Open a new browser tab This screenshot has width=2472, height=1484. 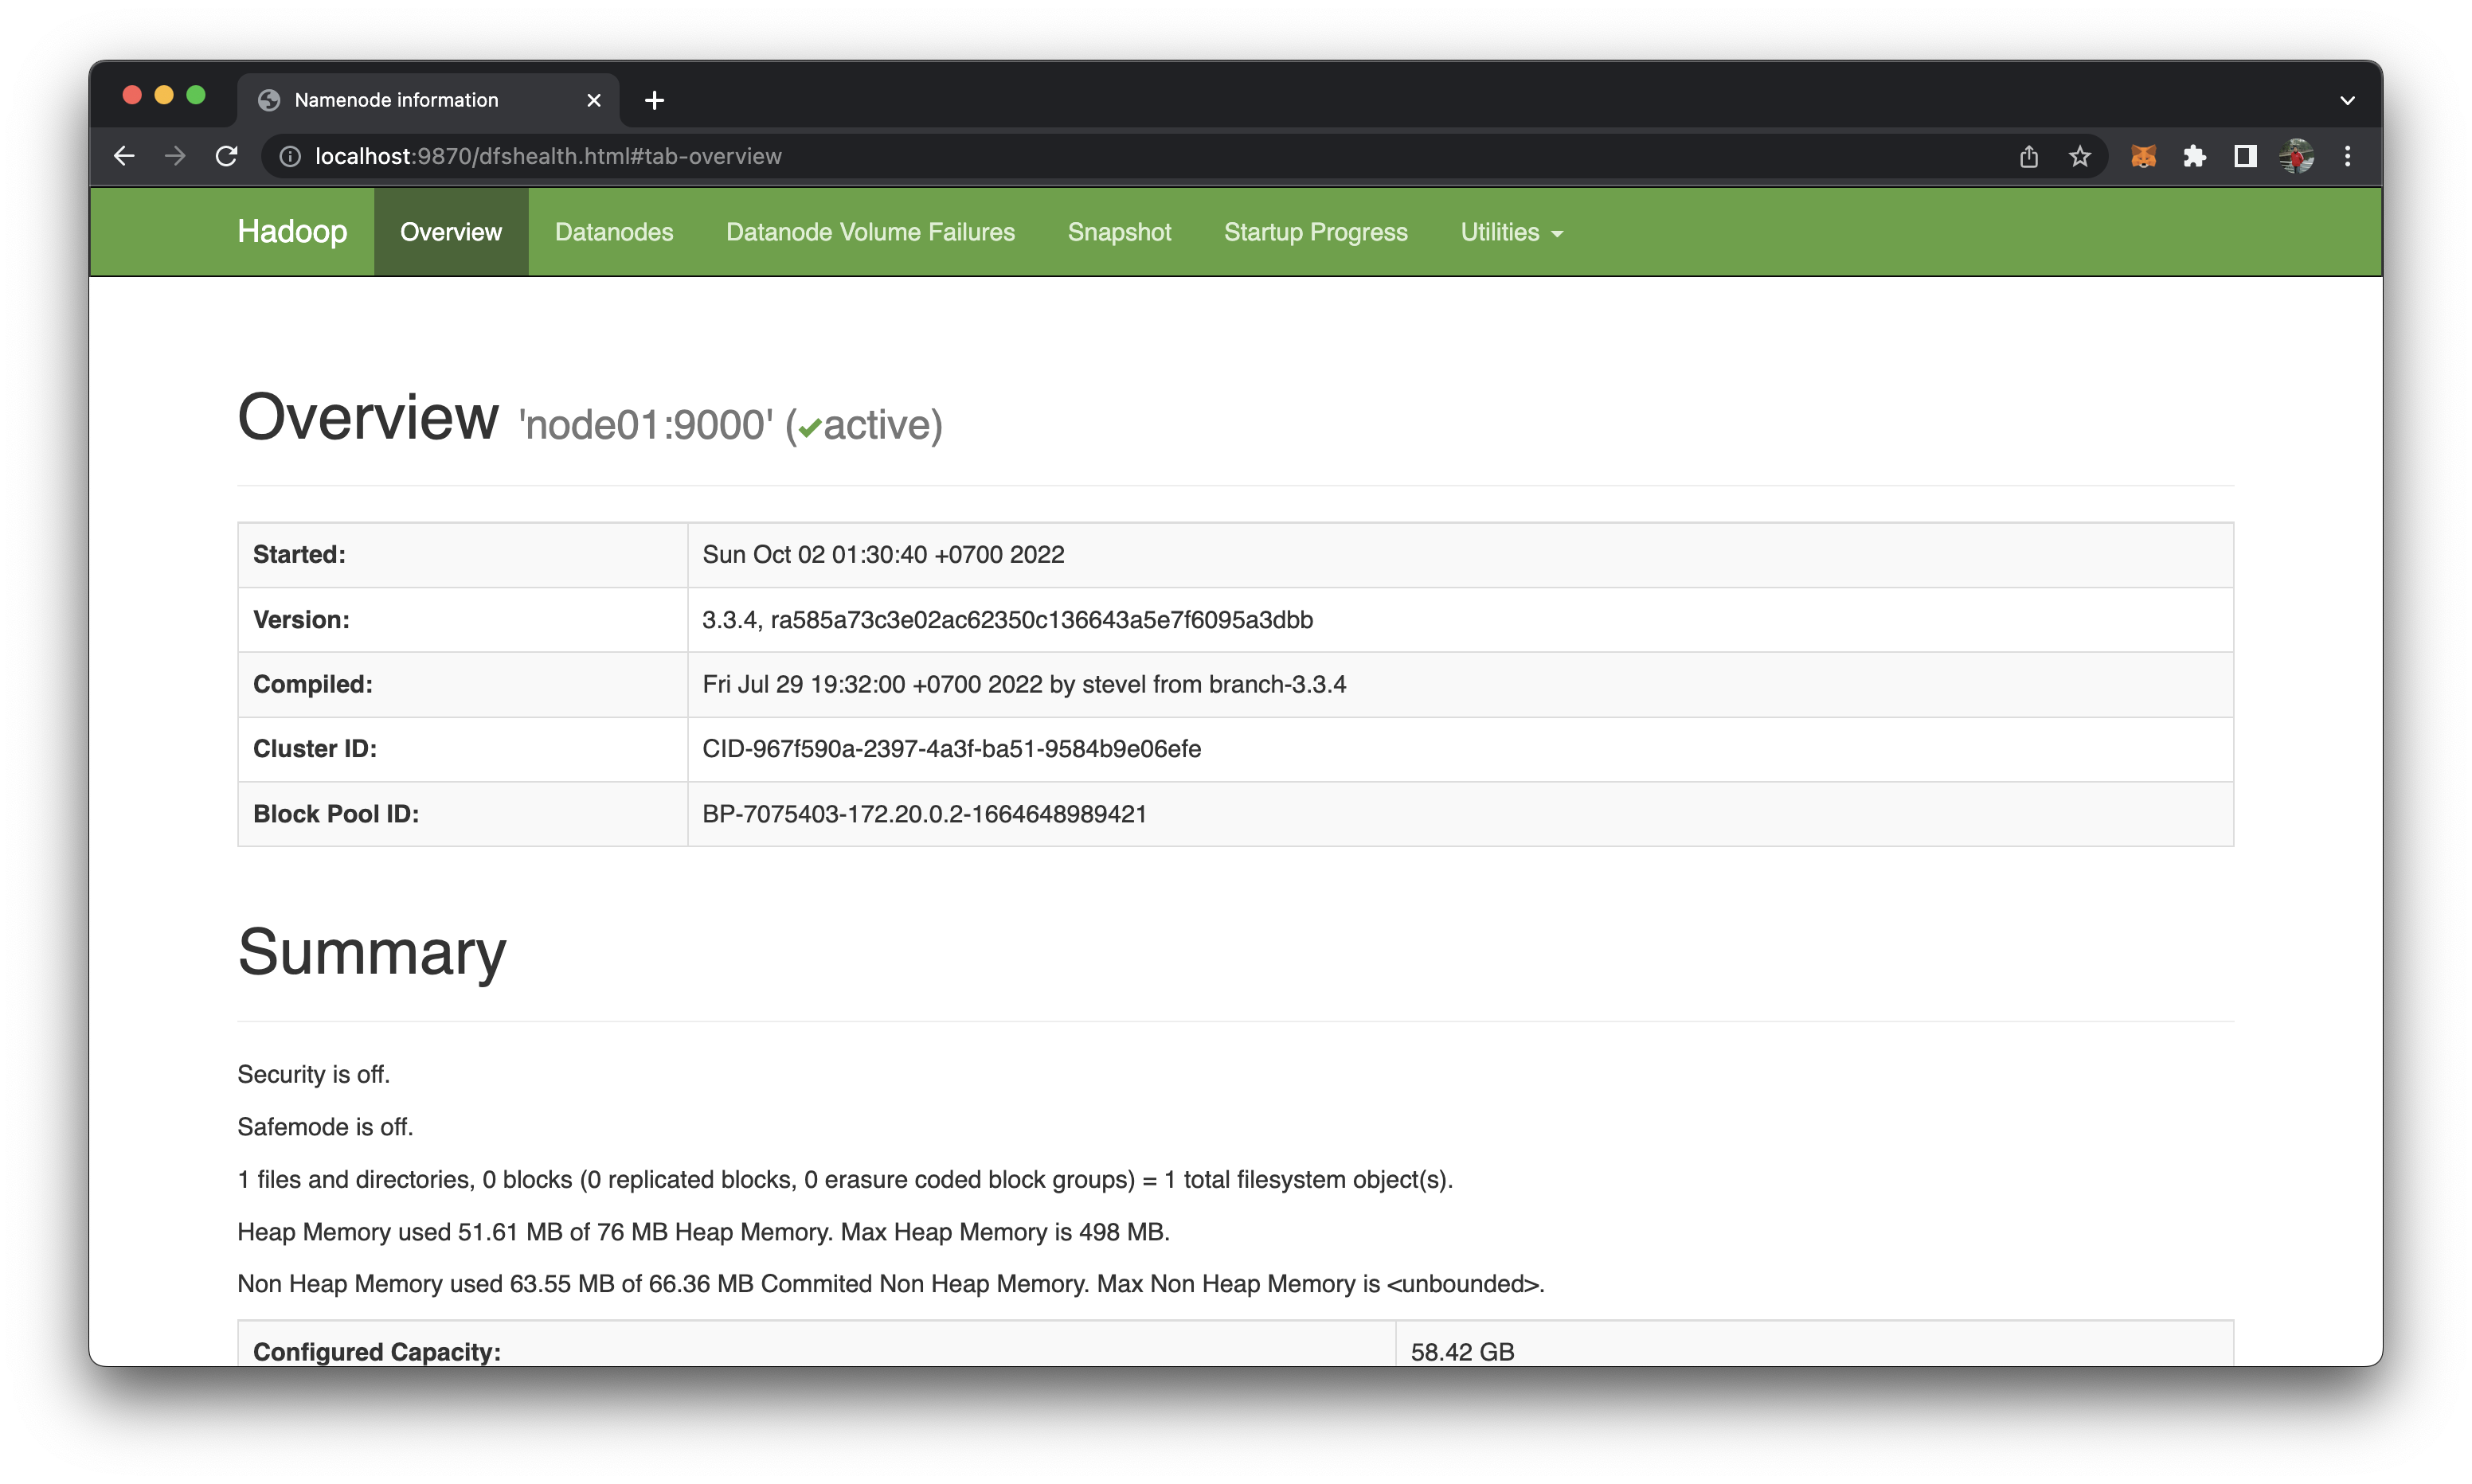(x=654, y=100)
